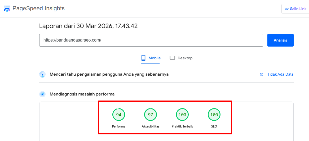The height and width of the screenshot is (141, 309).
Task: Click the Aksesibilitas label
Action: [151, 126]
